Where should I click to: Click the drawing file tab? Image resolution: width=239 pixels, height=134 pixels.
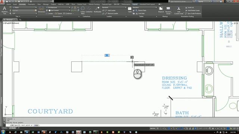pyautogui.click(x=10, y=20)
